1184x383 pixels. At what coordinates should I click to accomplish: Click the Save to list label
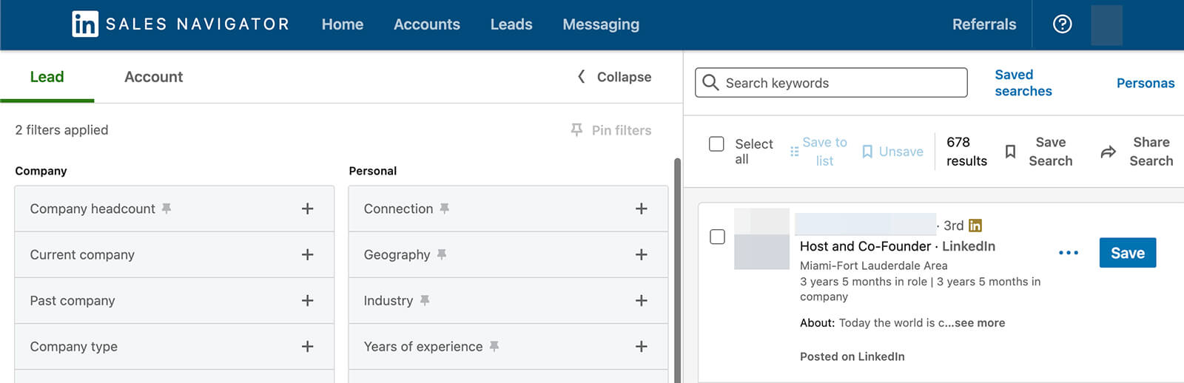click(x=824, y=152)
